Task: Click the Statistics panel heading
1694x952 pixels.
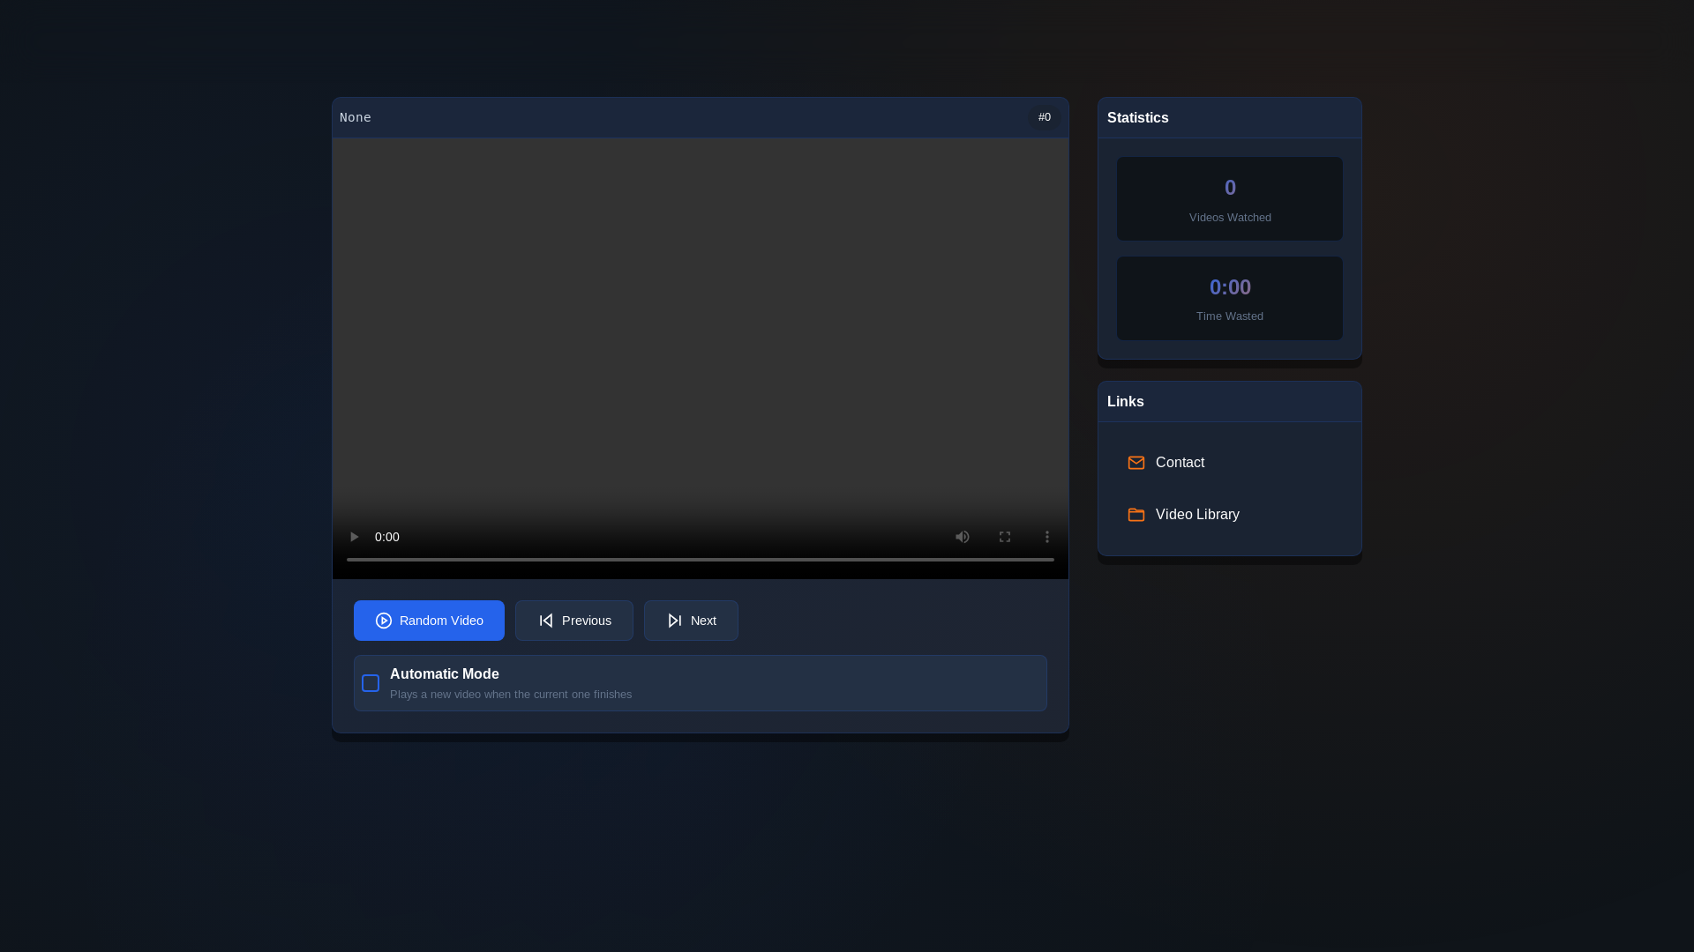Action: [x=1137, y=118]
